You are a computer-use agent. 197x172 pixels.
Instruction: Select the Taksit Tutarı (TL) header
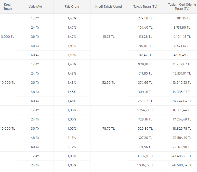pyautogui.click(x=145, y=7)
